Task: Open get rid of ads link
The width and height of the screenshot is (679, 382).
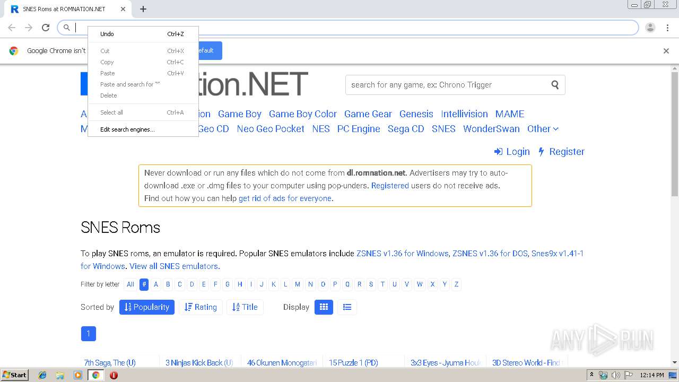Action: (x=286, y=198)
